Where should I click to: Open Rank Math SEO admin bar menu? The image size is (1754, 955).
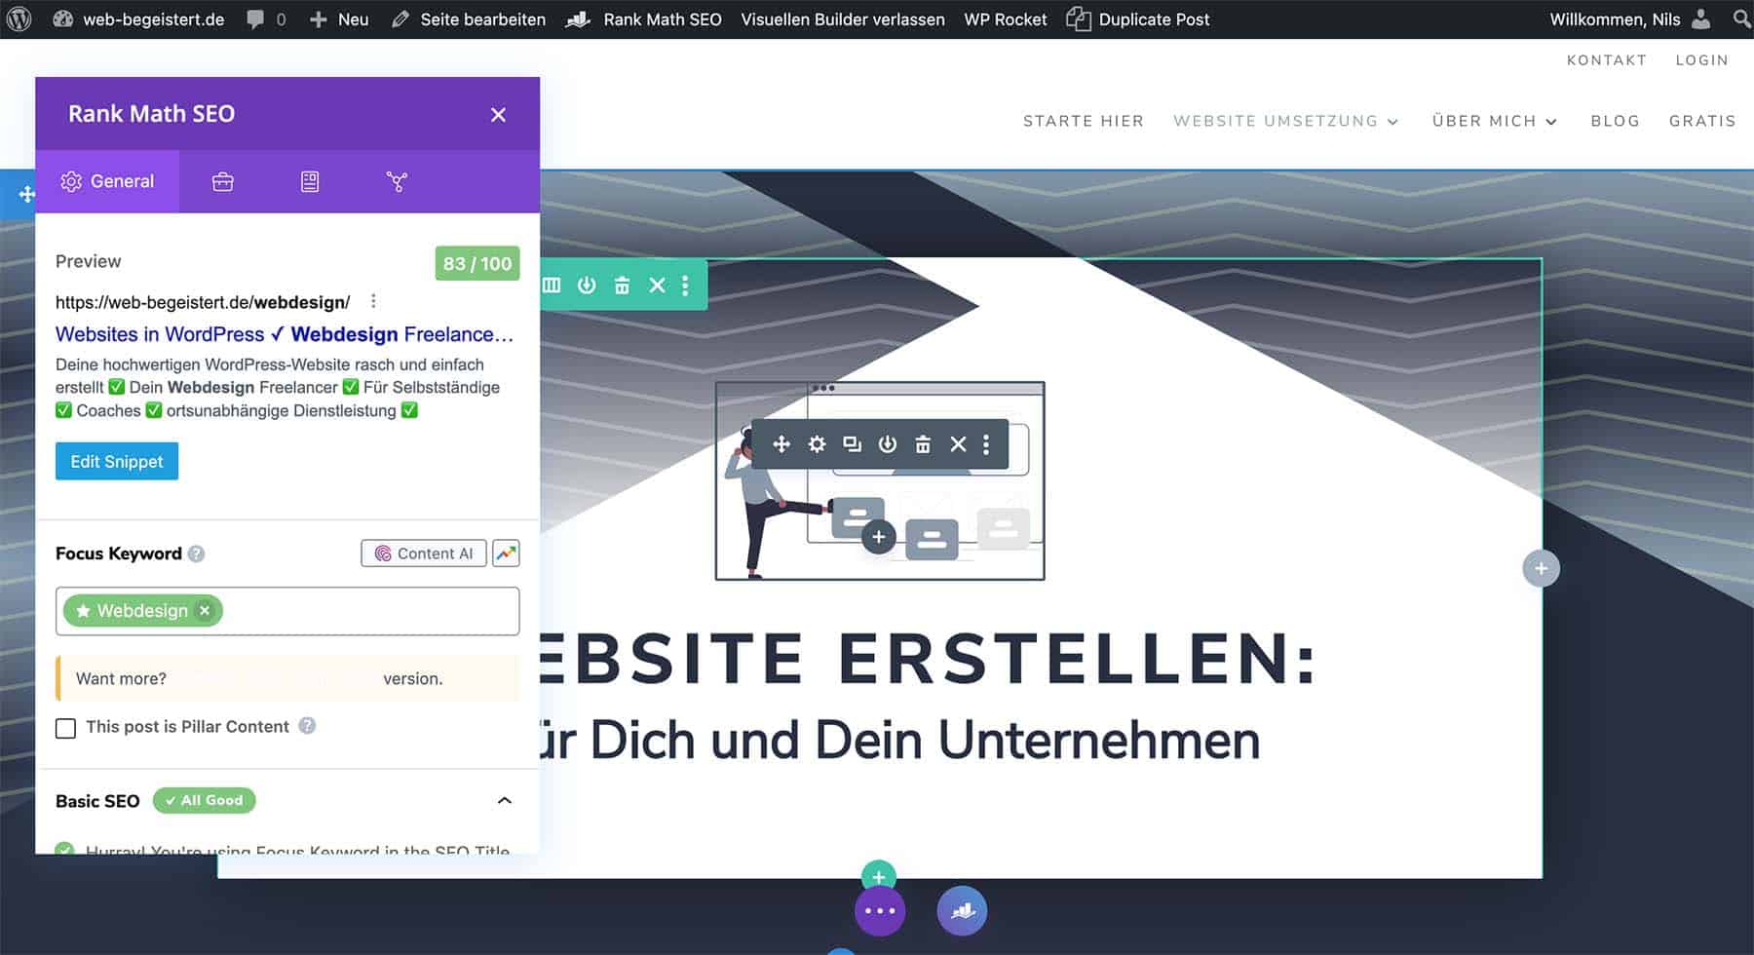click(644, 19)
